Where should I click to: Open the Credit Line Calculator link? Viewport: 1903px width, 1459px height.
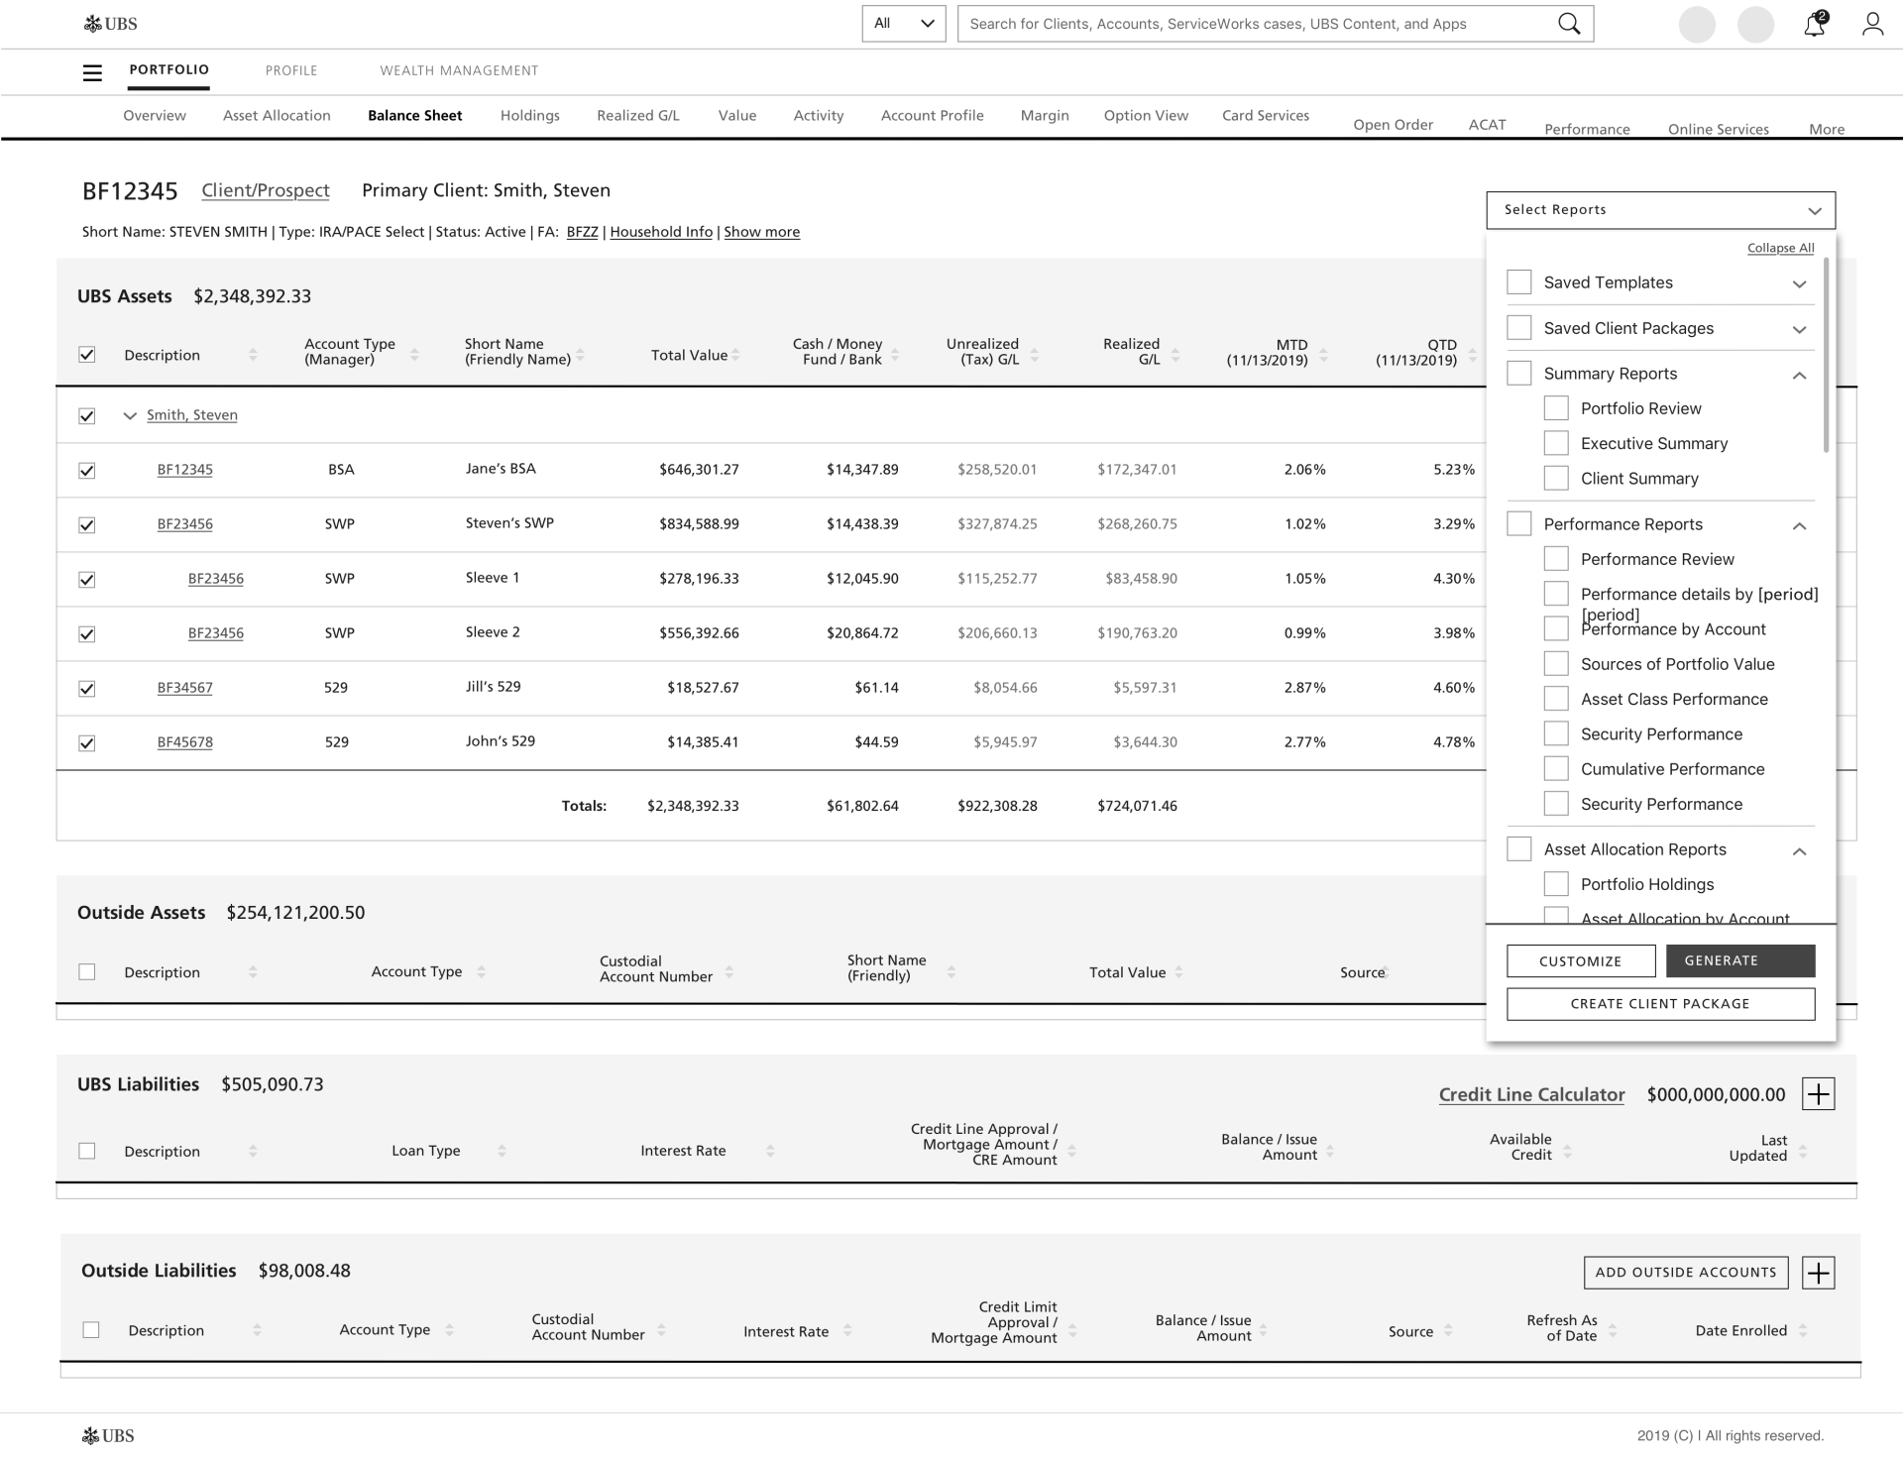[1531, 1094]
